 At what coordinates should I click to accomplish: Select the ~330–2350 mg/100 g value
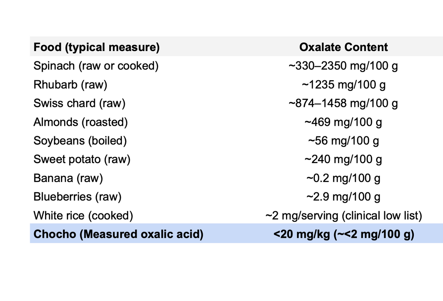(343, 66)
